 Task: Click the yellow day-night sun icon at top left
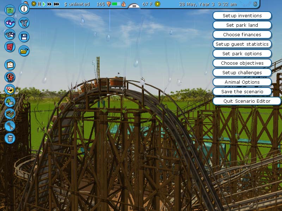pos(33,4)
